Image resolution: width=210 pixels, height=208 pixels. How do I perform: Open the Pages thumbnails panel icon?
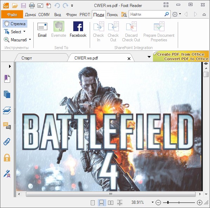[7, 95]
